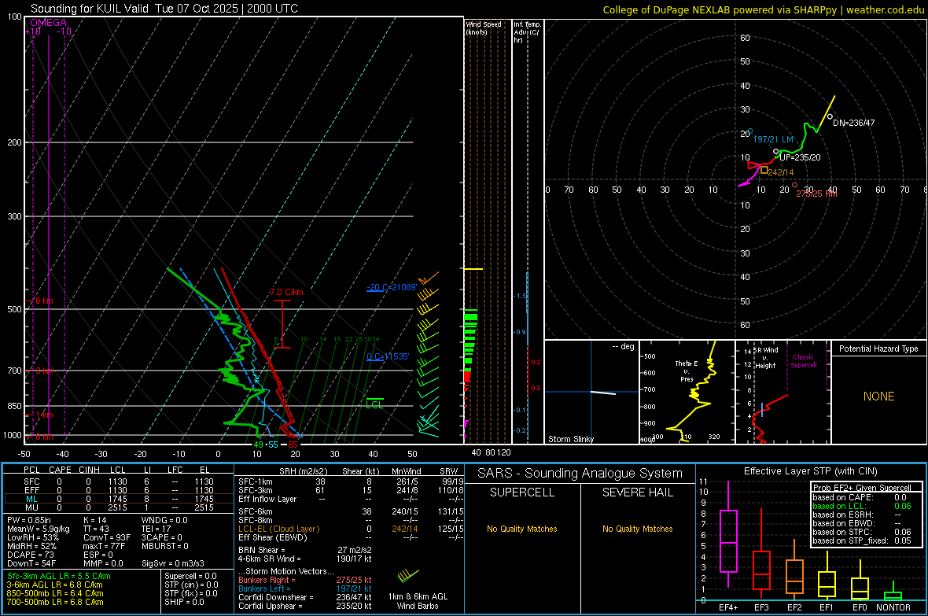The width and height of the screenshot is (928, 616).
Task: Select the 700-500mb LR = 6.8 C/km line
Action: (x=55, y=602)
